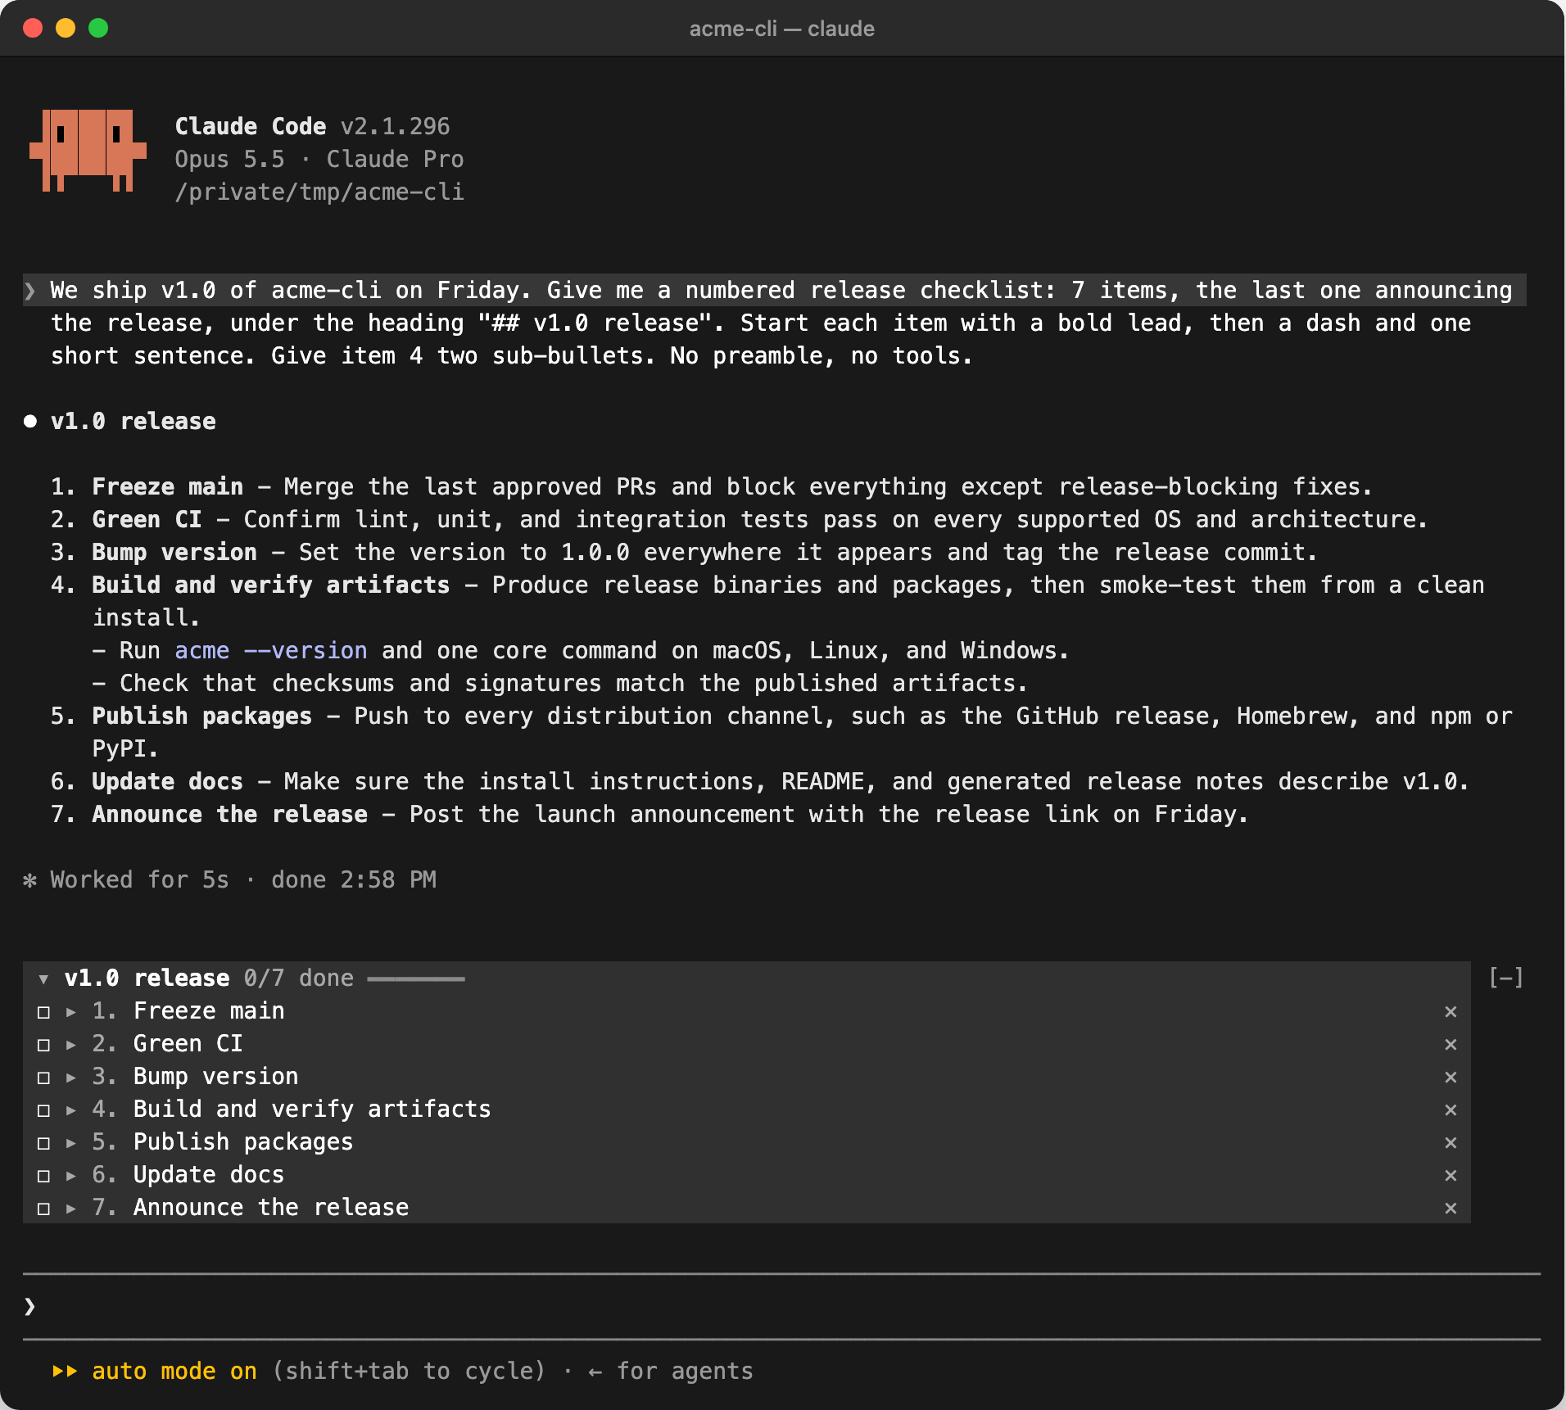Click the auto mode on indicator
The height and width of the screenshot is (1410, 1566).
(x=155, y=1371)
